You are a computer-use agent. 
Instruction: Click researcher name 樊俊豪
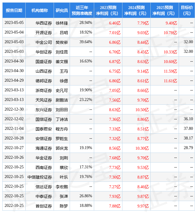point(62,42)
